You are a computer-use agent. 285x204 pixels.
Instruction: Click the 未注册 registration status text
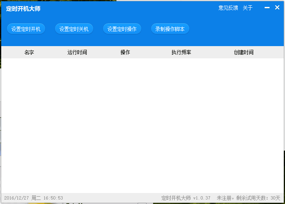[224, 198]
